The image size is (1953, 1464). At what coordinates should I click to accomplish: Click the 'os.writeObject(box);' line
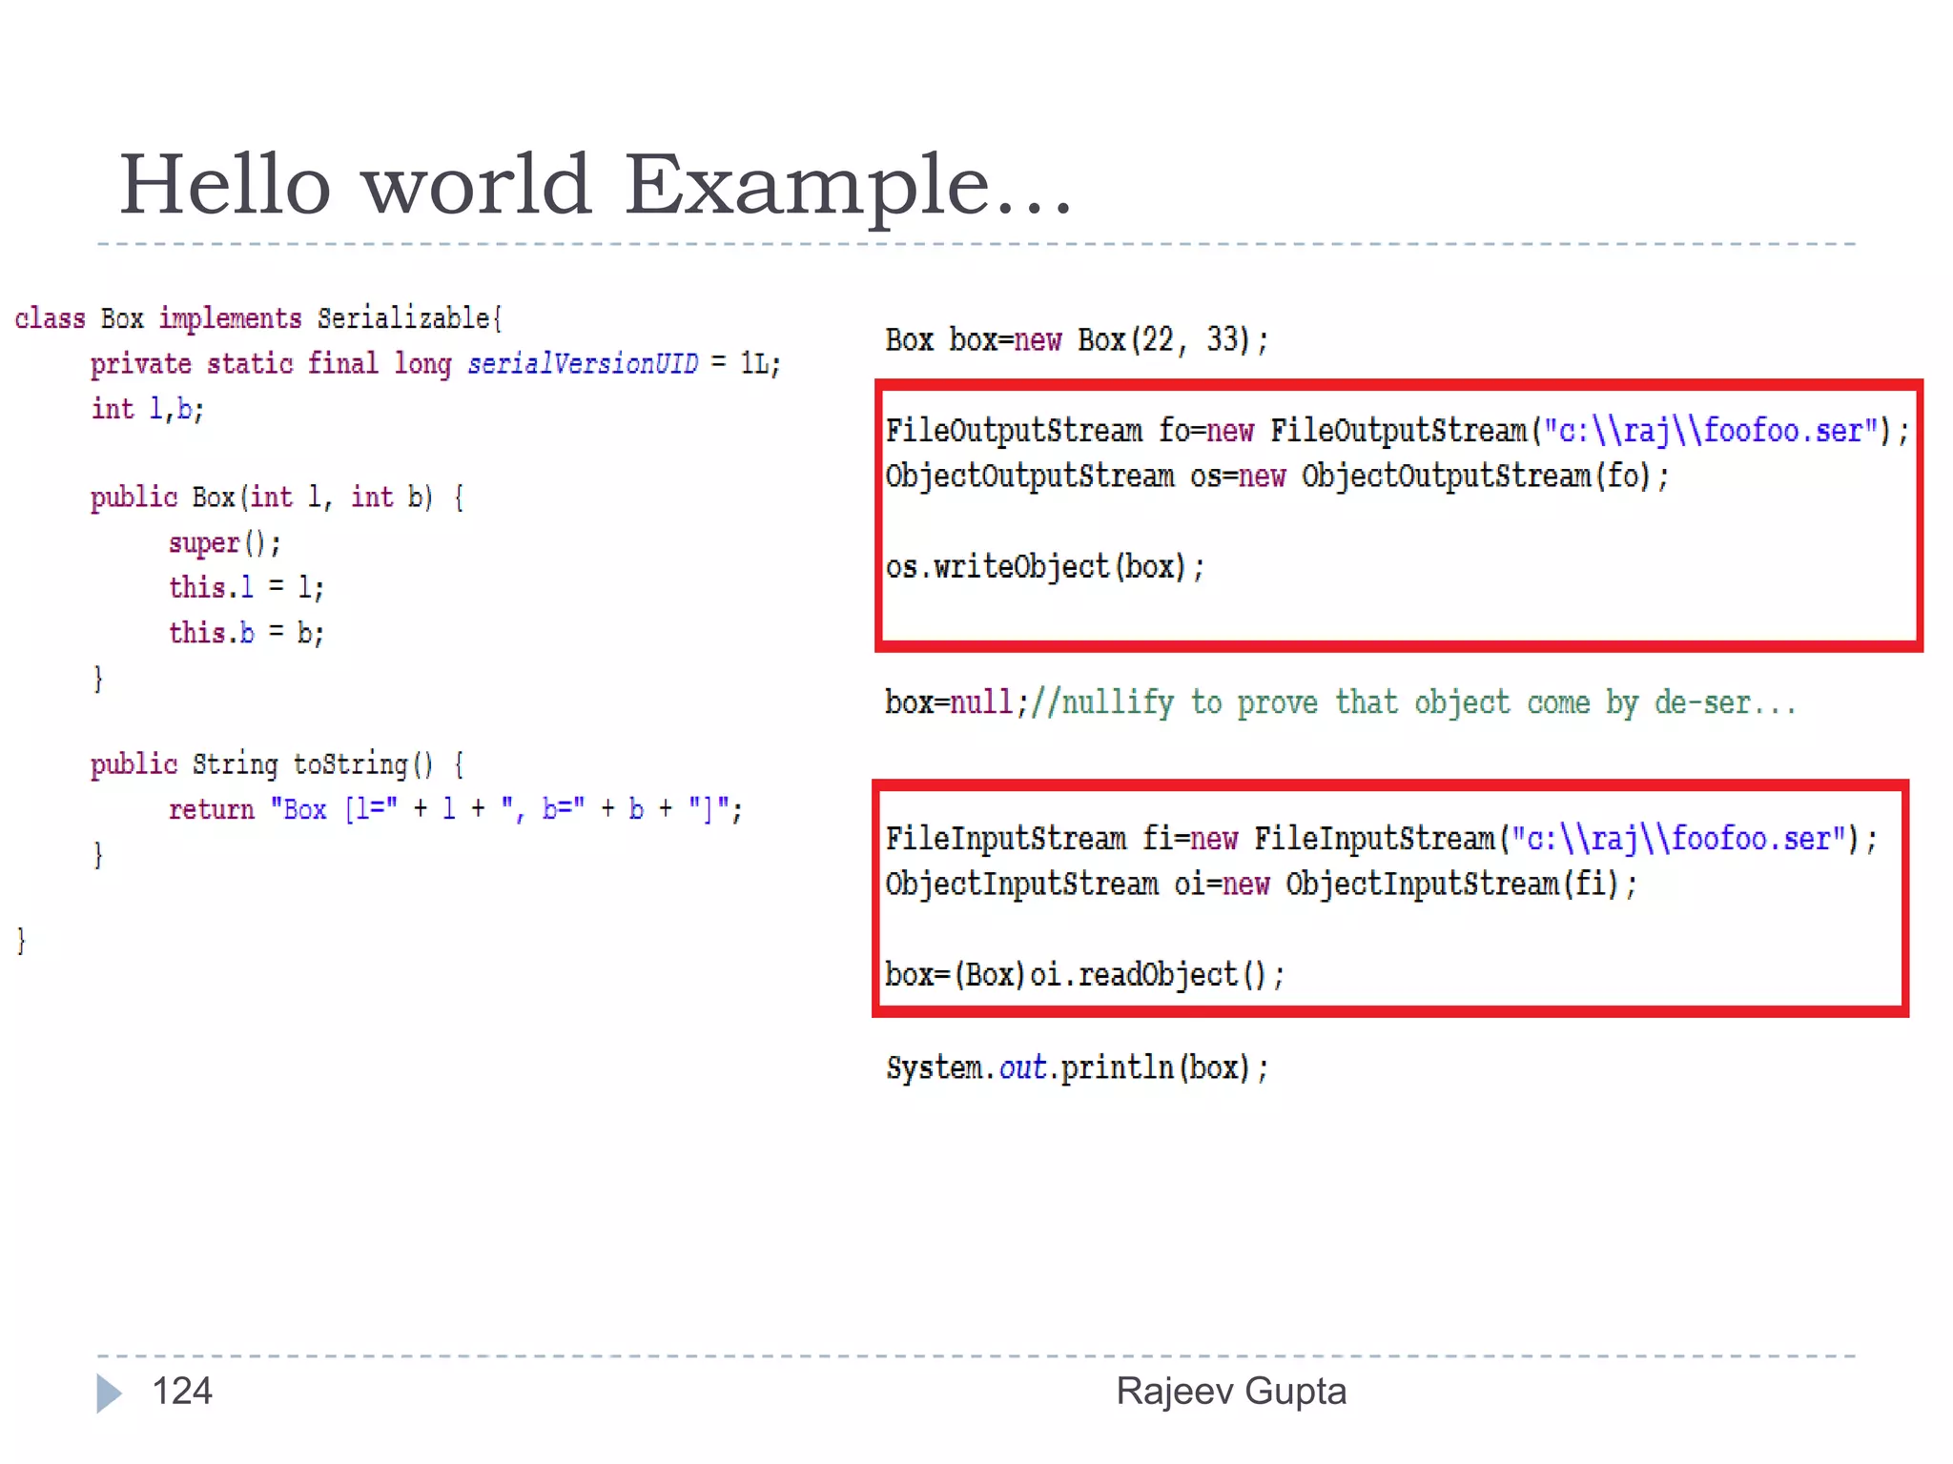[1044, 568]
